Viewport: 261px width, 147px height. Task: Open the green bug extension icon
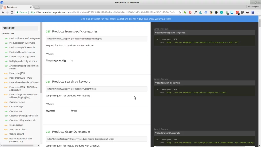point(185,12)
